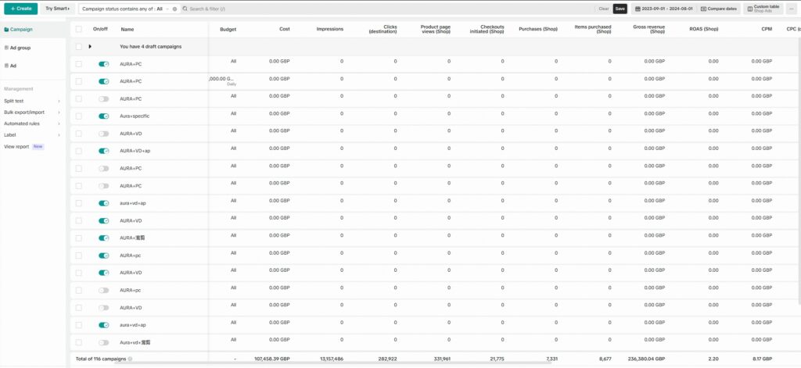Open View report in Management menu

(16, 146)
